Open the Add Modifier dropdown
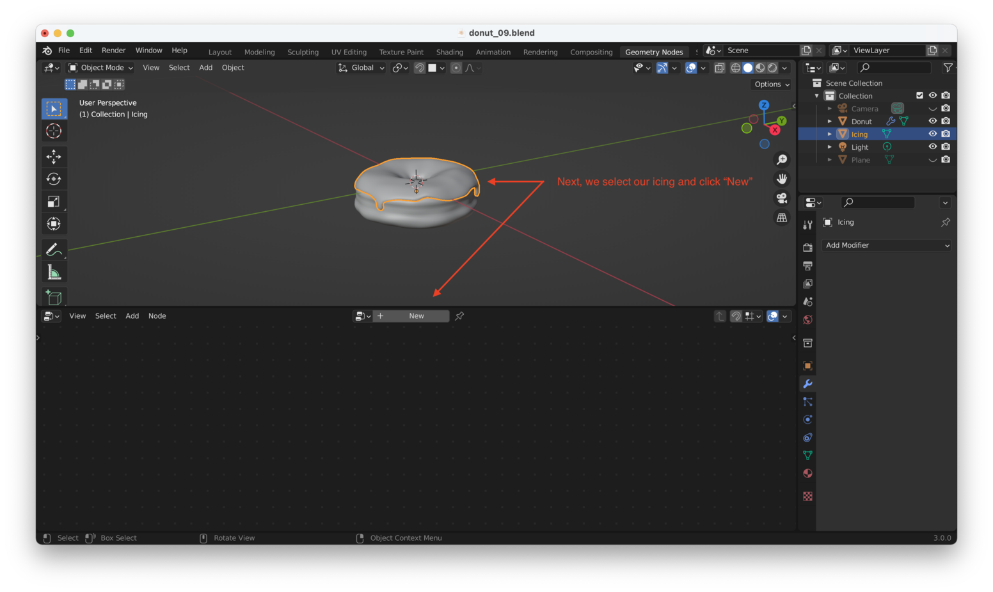The image size is (993, 592). pos(886,245)
